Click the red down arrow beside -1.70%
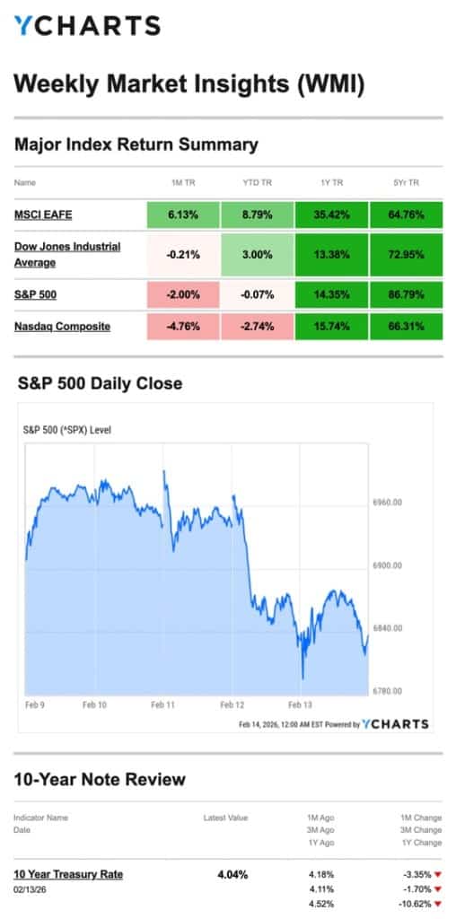 click(437, 889)
